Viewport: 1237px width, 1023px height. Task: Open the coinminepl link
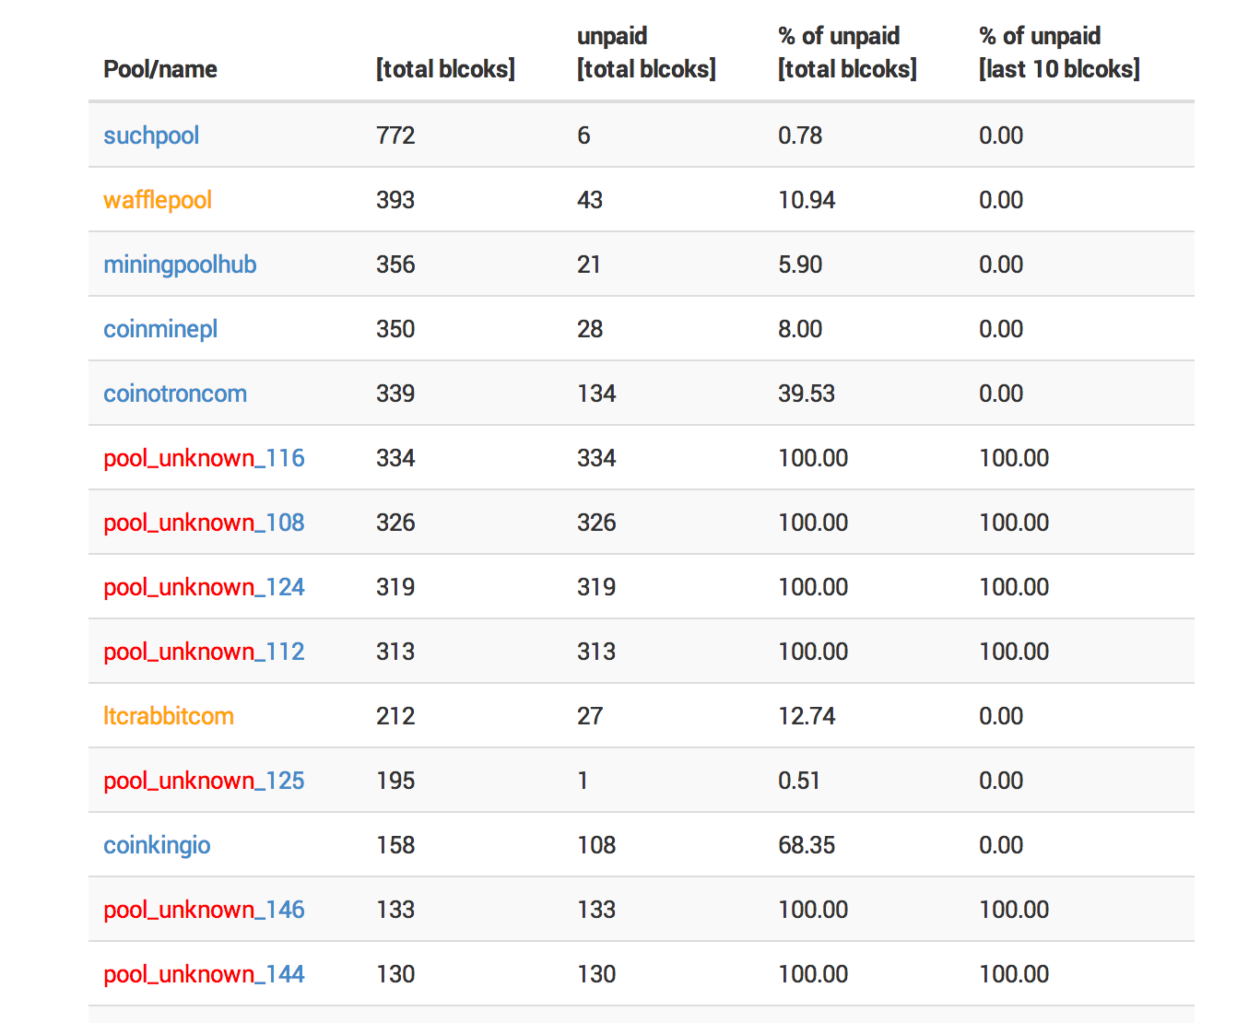click(160, 329)
